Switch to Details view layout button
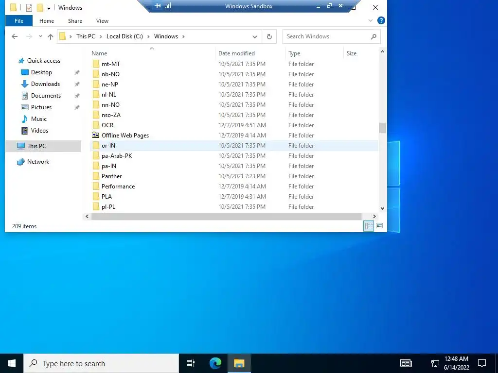This screenshot has width=498, height=373. pos(369,226)
